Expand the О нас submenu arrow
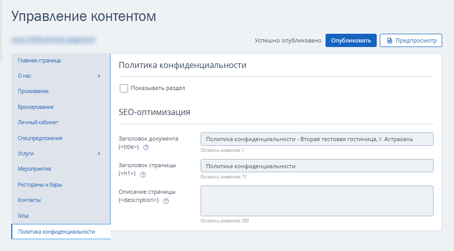The height and width of the screenshot is (251, 454). tap(99, 76)
